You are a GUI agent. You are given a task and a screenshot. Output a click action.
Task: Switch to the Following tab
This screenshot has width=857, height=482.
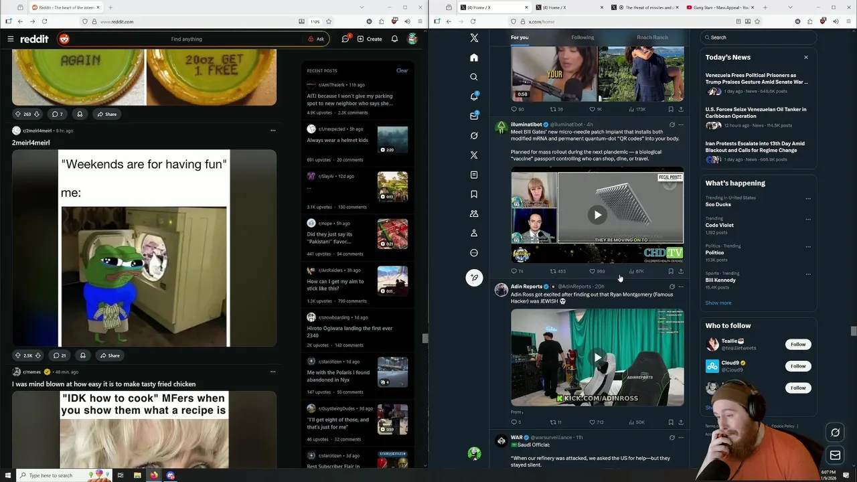[x=582, y=37]
